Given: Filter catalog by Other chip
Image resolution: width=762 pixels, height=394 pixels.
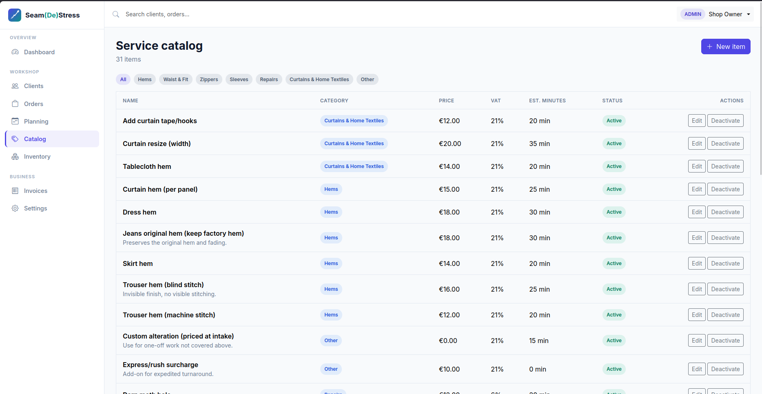Looking at the screenshot, I should point(368,80).
